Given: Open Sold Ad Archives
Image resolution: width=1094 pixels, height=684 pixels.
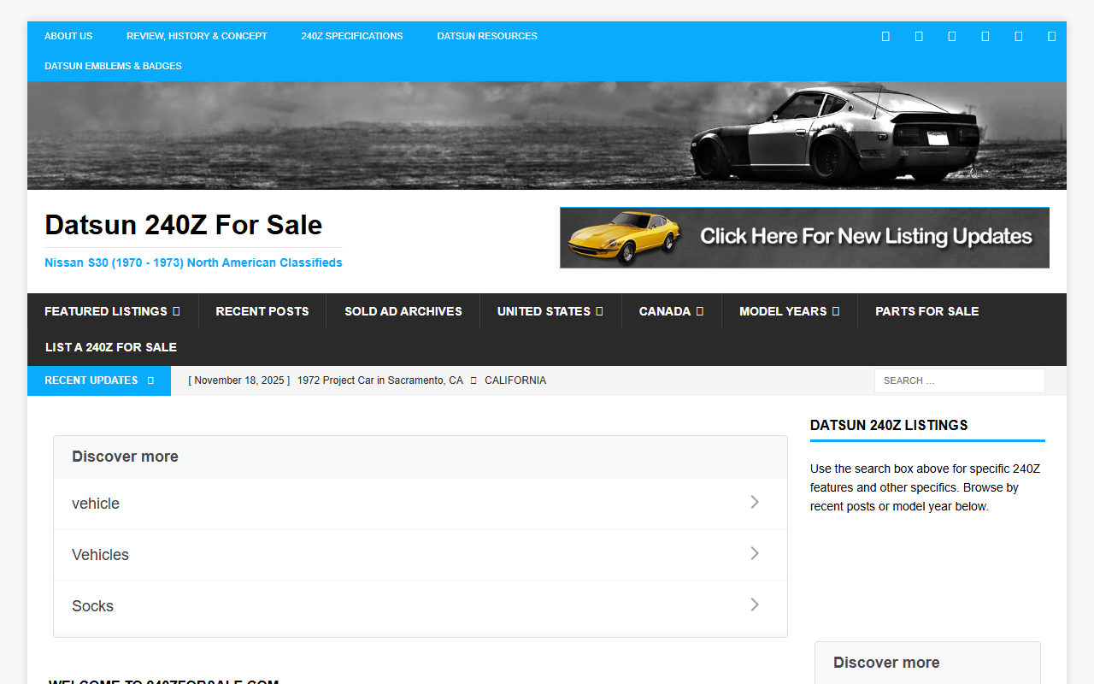Looking at the screenshot, I should 403,311.
